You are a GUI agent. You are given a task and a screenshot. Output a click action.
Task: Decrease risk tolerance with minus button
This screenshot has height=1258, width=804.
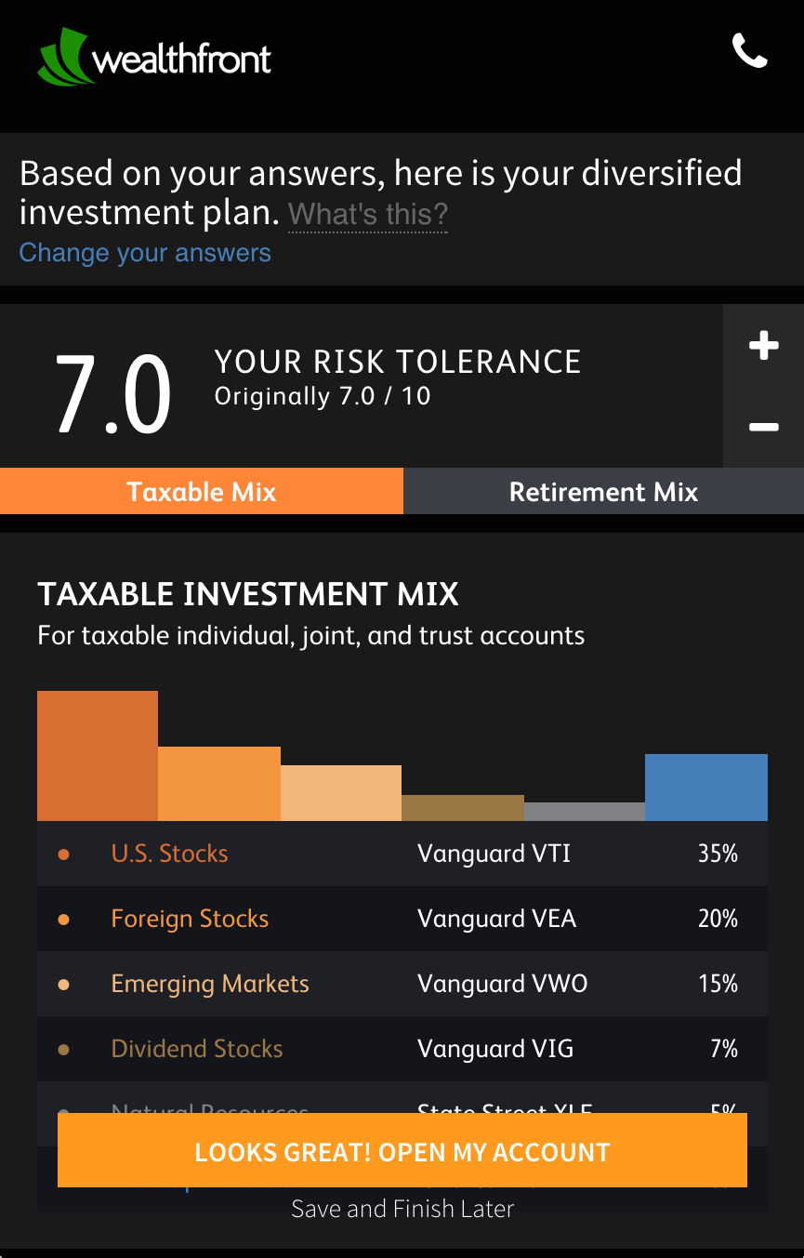[763, 427]
